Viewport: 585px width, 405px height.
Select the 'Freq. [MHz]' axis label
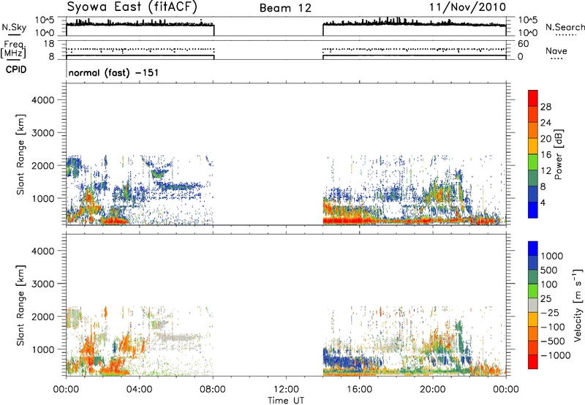pyautogui.click(x=13, y=50)
